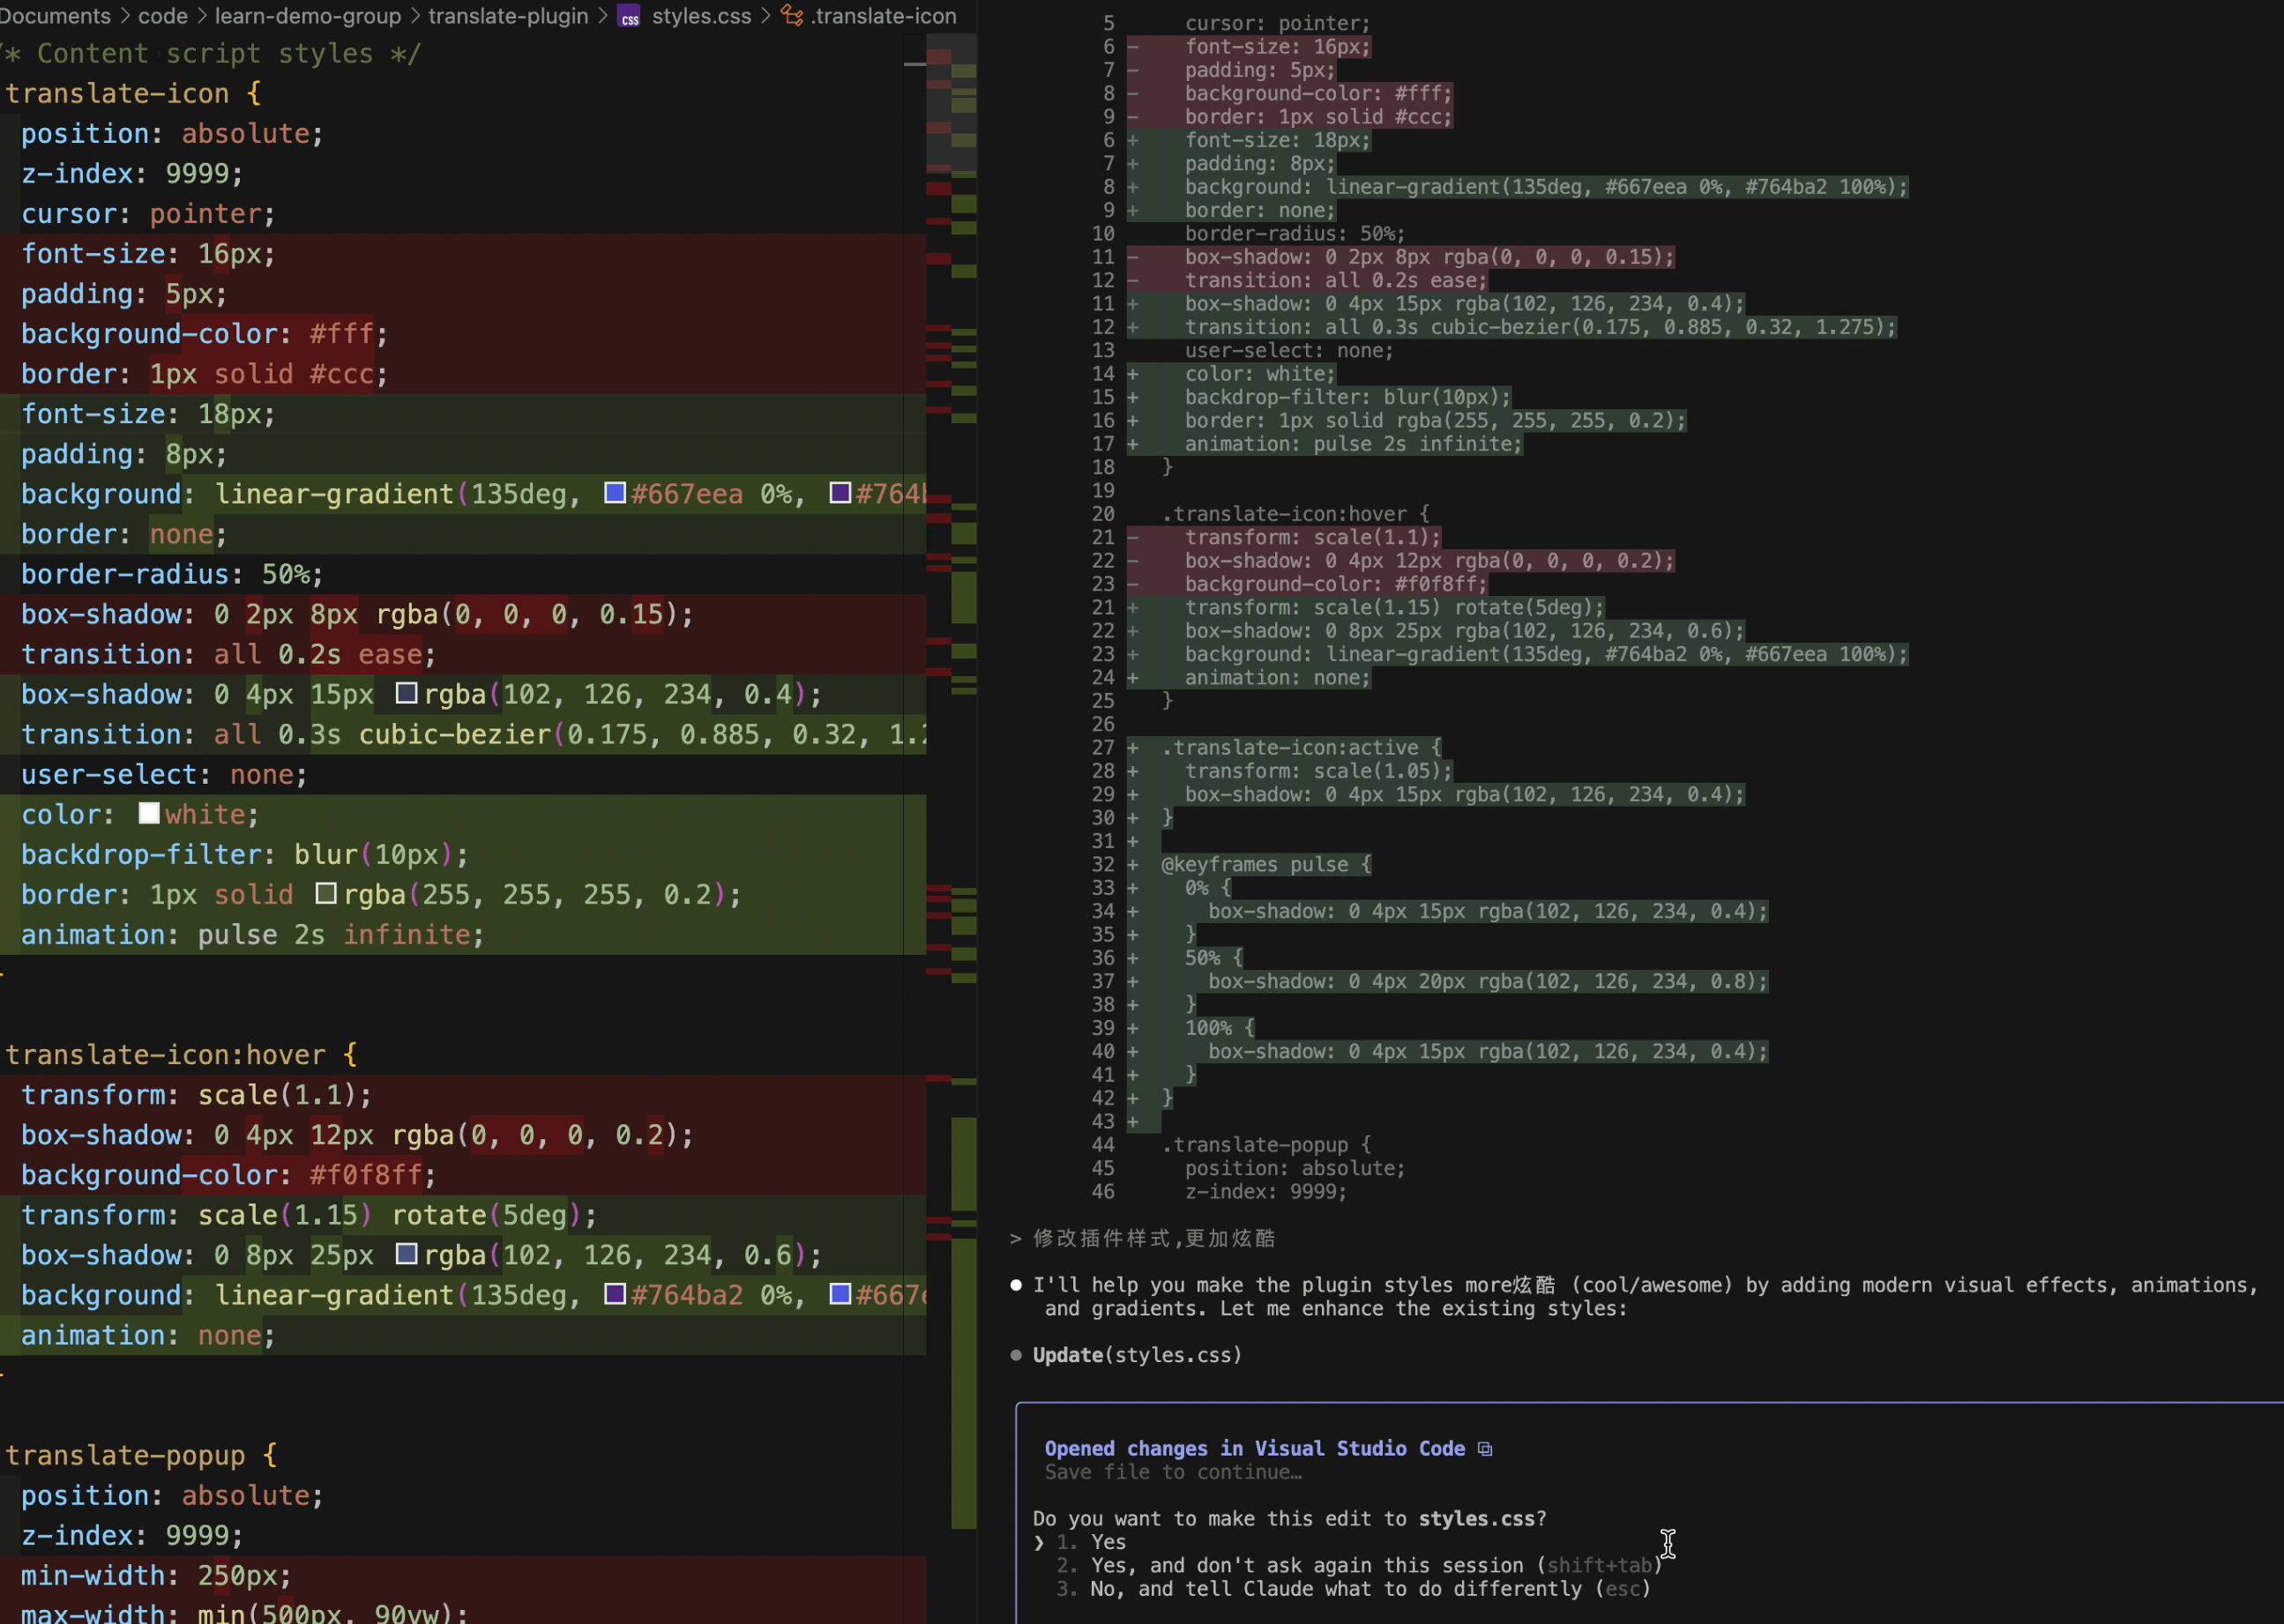2284x1624 pixels.
Task: Open swatch for rgba(102, 126, 234, 0.4) box-shadow
Action: (406, 693)
